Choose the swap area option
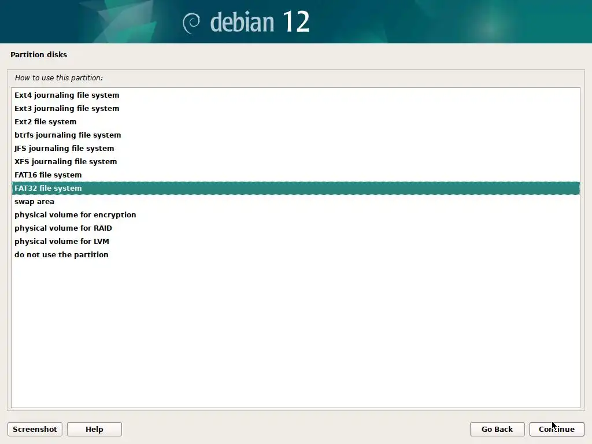The image size is (592, 444). coord(295,202)
